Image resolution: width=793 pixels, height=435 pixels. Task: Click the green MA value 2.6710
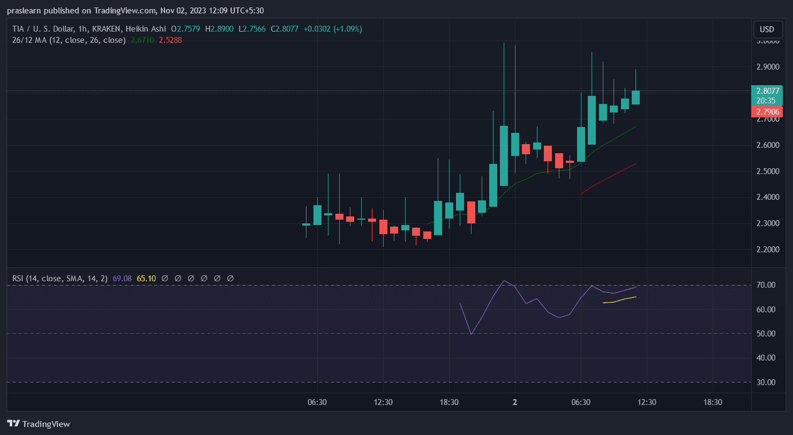click(142, 40)
